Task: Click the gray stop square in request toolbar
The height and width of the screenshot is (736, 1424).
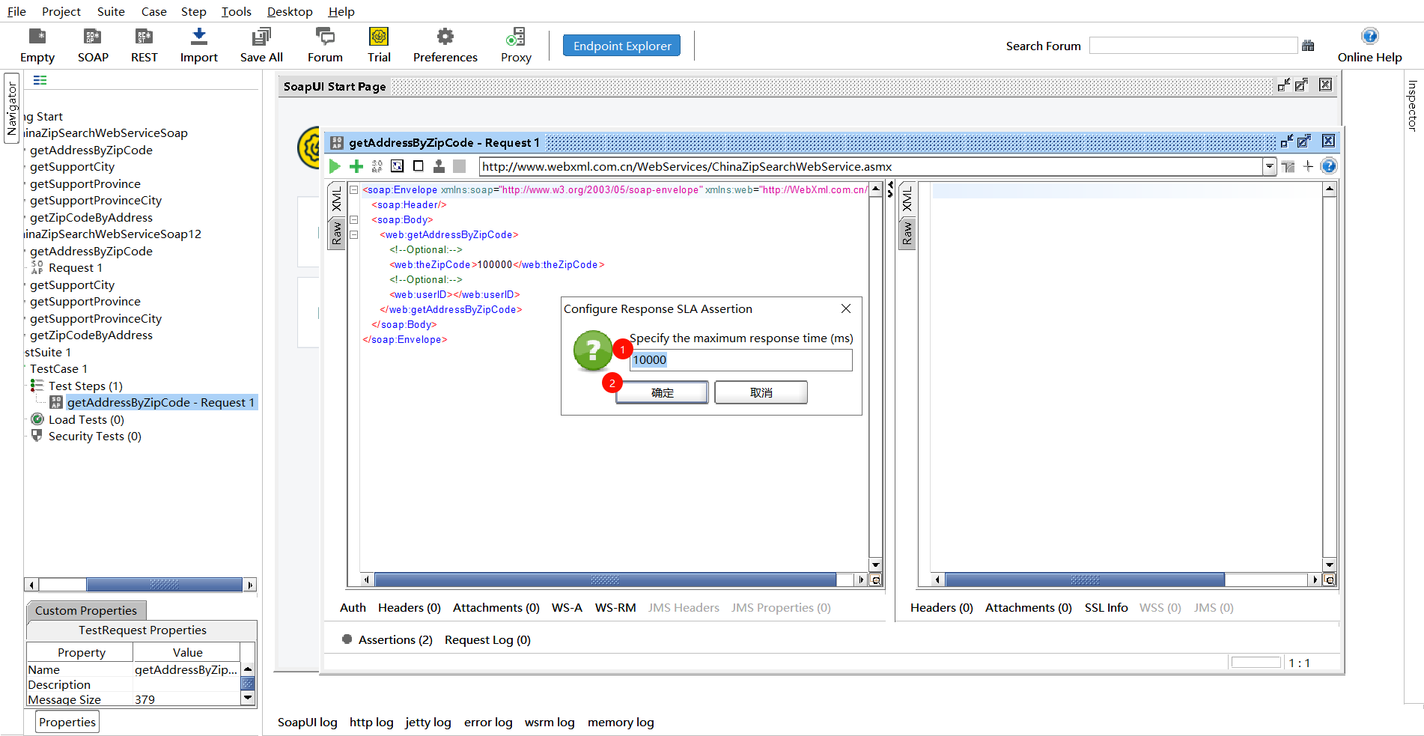Action: [x=460, y=166]
